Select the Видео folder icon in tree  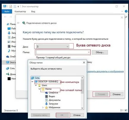46,96
